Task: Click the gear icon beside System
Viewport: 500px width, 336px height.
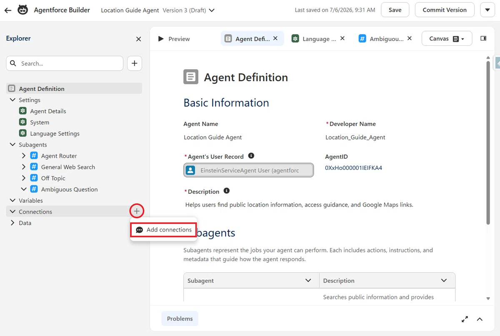Action: point(23,122)
